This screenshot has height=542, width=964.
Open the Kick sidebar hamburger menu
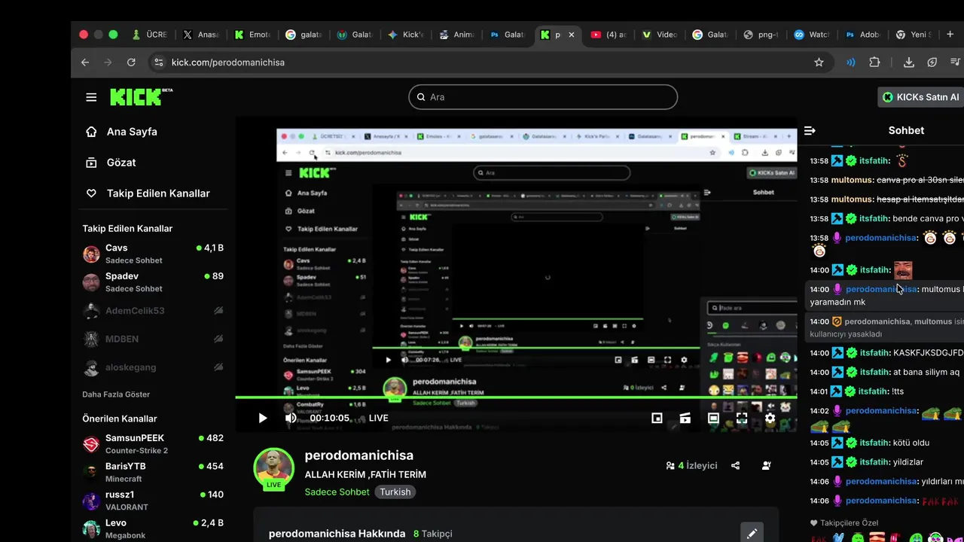click(91, 97)
